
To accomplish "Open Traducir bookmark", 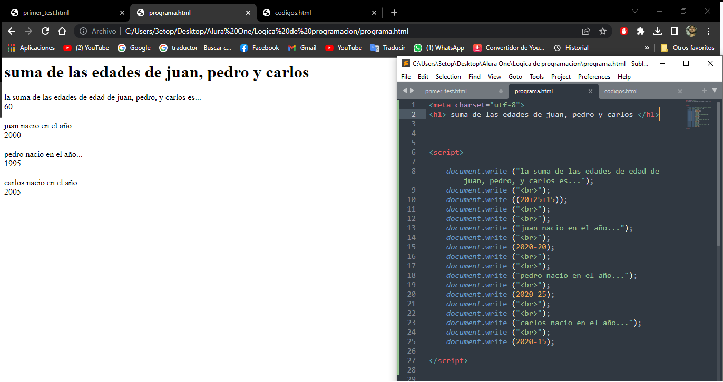I will [x=387, y=48].
